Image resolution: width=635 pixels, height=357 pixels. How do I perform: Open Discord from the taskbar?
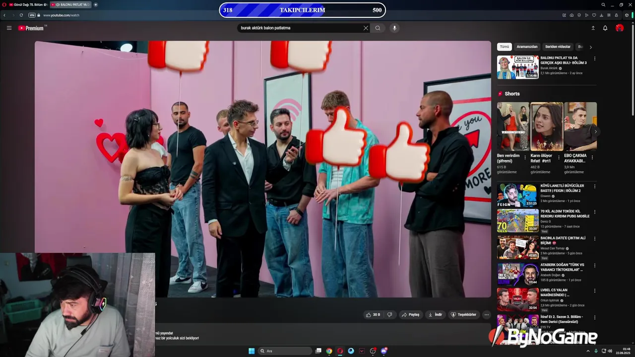coord(383,351)
